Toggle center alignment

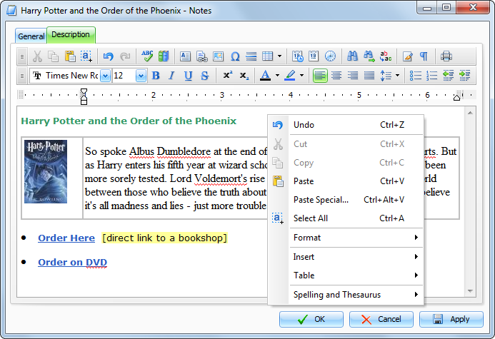click(336, 76)
